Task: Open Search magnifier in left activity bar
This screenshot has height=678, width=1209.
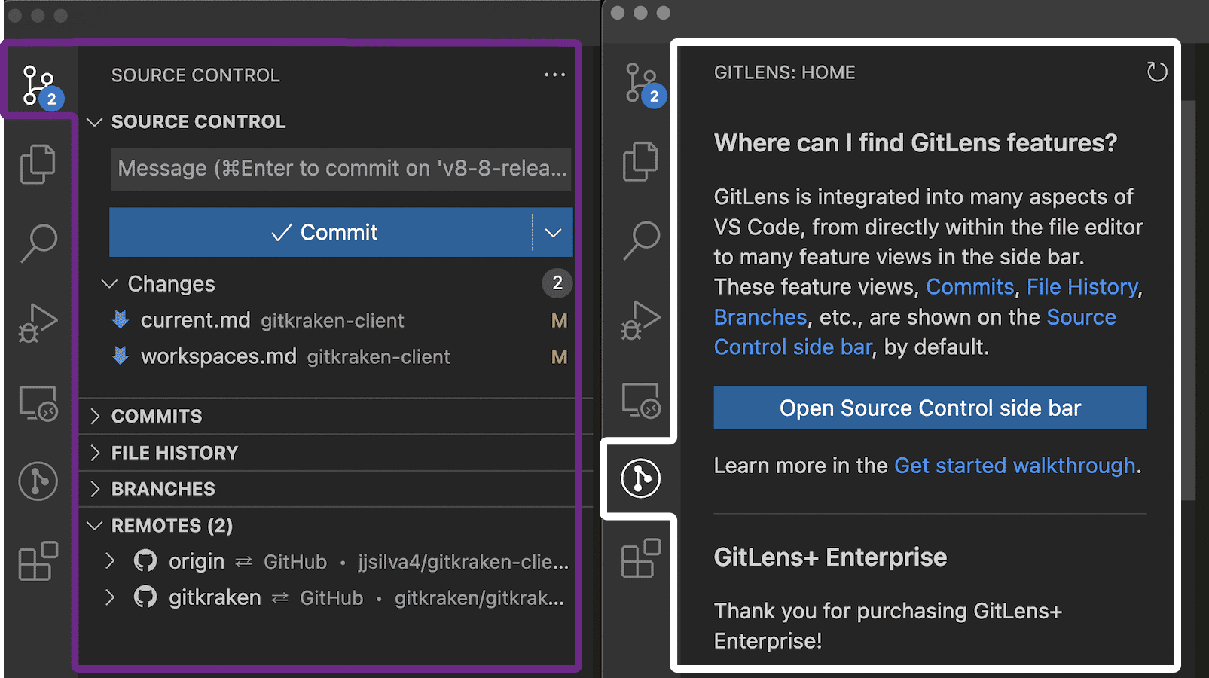Action: tap(38, 243)
